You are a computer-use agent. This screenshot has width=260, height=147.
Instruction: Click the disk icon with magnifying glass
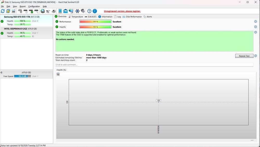pyautogui.click(x=36, y=11)
